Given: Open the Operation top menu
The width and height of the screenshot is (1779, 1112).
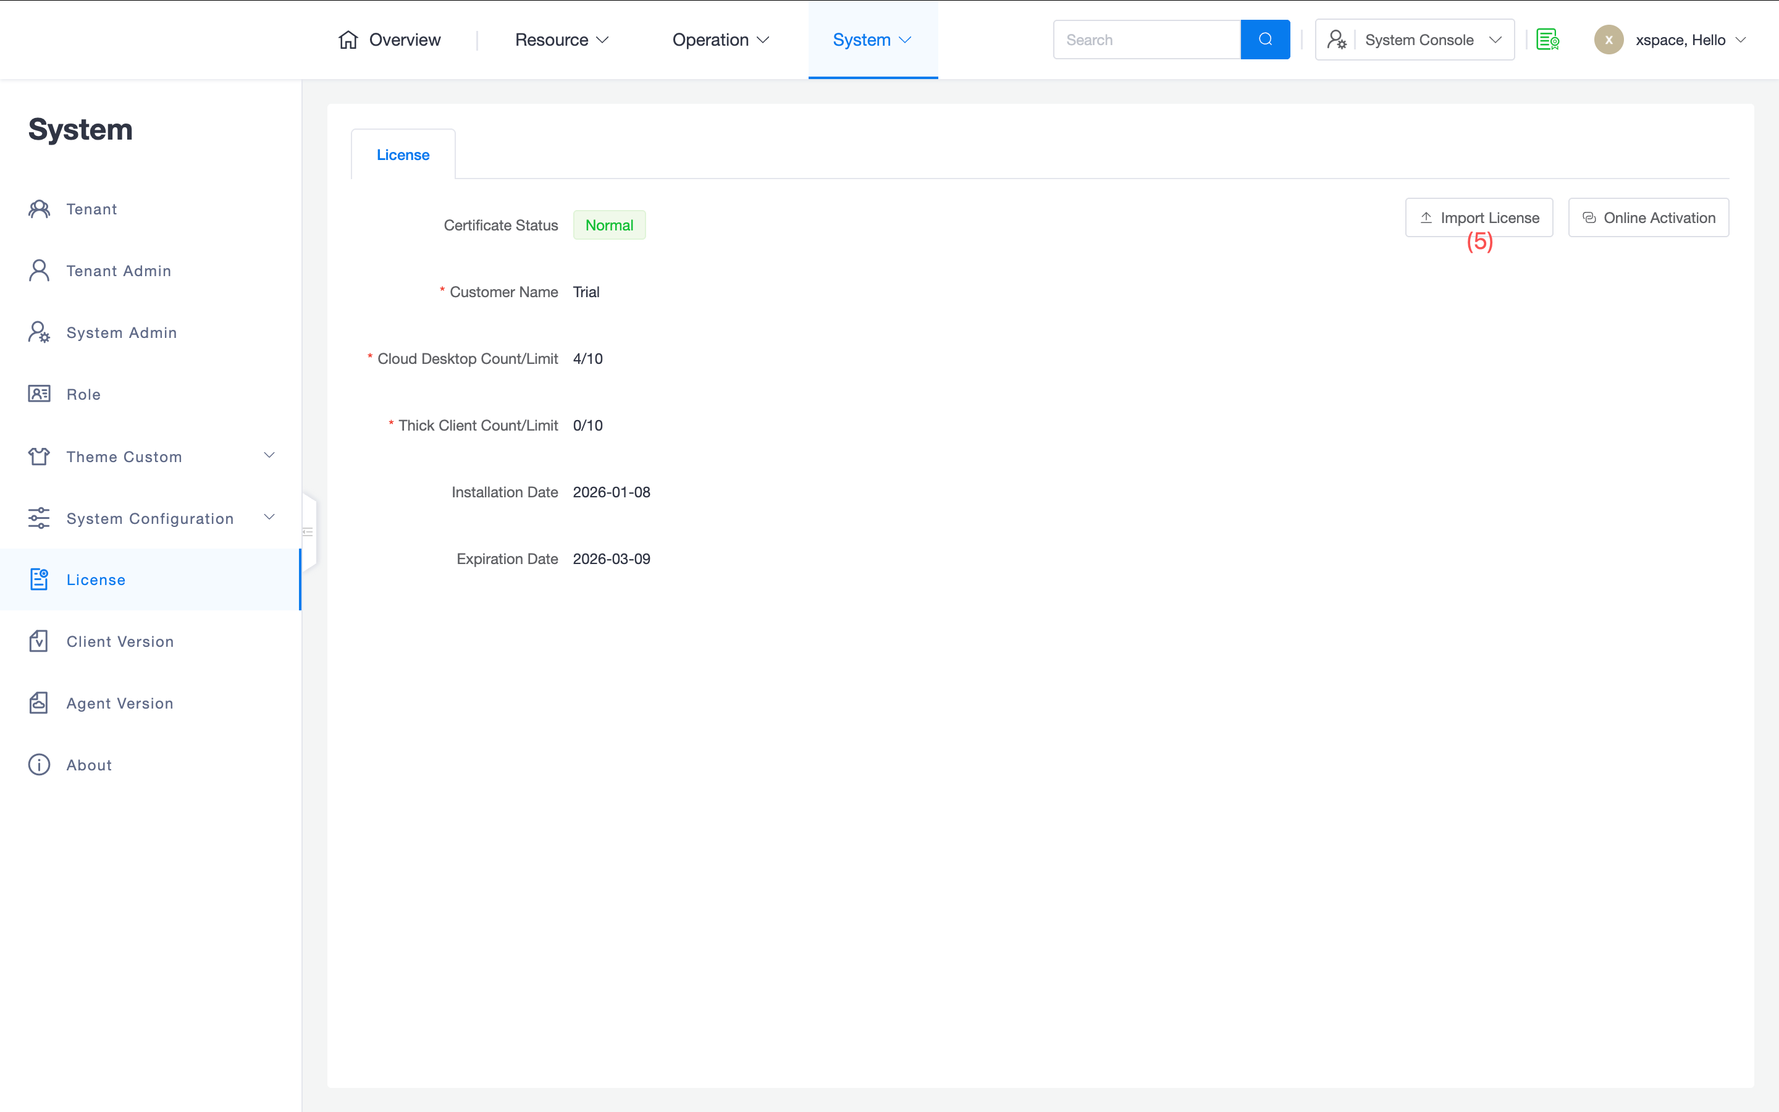Looking at the screenshot, I should pos(720,40).
